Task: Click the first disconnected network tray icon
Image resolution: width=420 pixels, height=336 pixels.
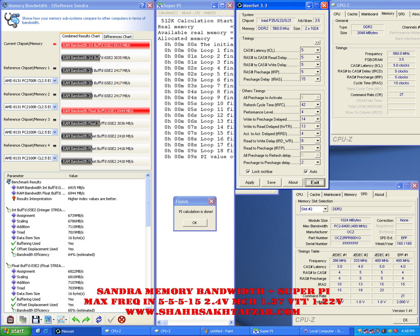Action: pyautogui.click(x=366, y=331)
